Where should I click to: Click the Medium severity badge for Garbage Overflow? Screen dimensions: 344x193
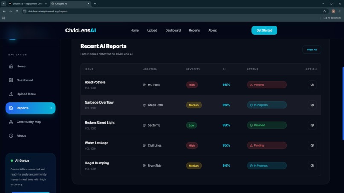pyautogui.click(x=194, y=105)
